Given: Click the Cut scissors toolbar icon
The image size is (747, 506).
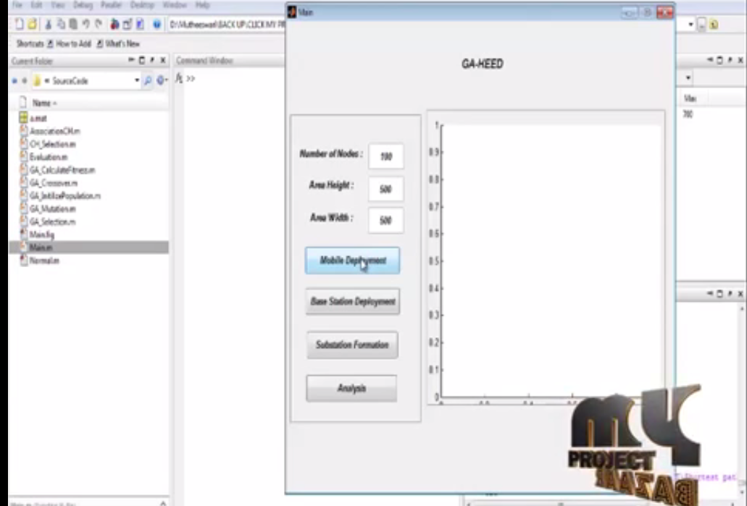Looking at the screenshot, I should 48,25.
